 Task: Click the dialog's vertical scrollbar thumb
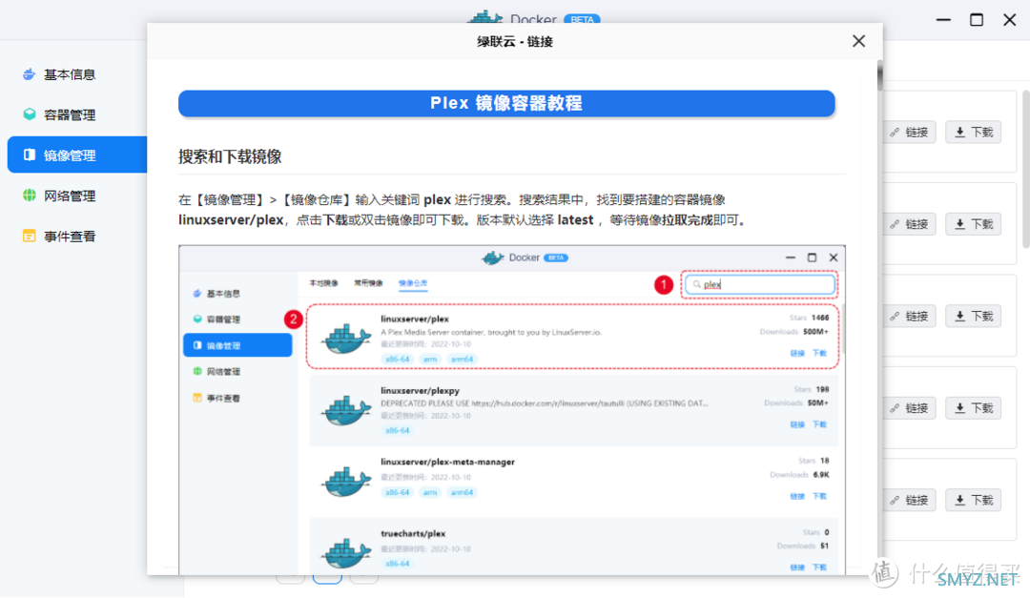(879, 75)
